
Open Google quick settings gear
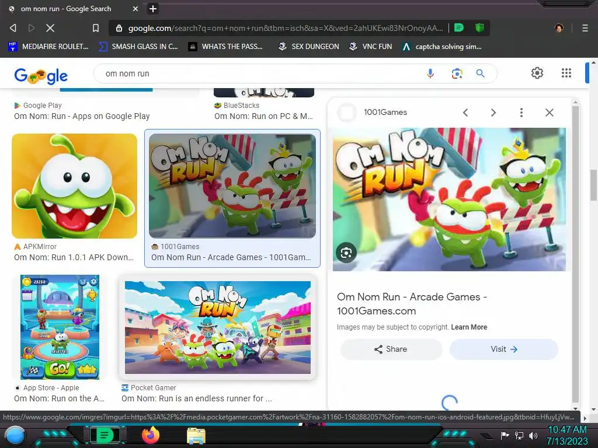coord(537,73)
